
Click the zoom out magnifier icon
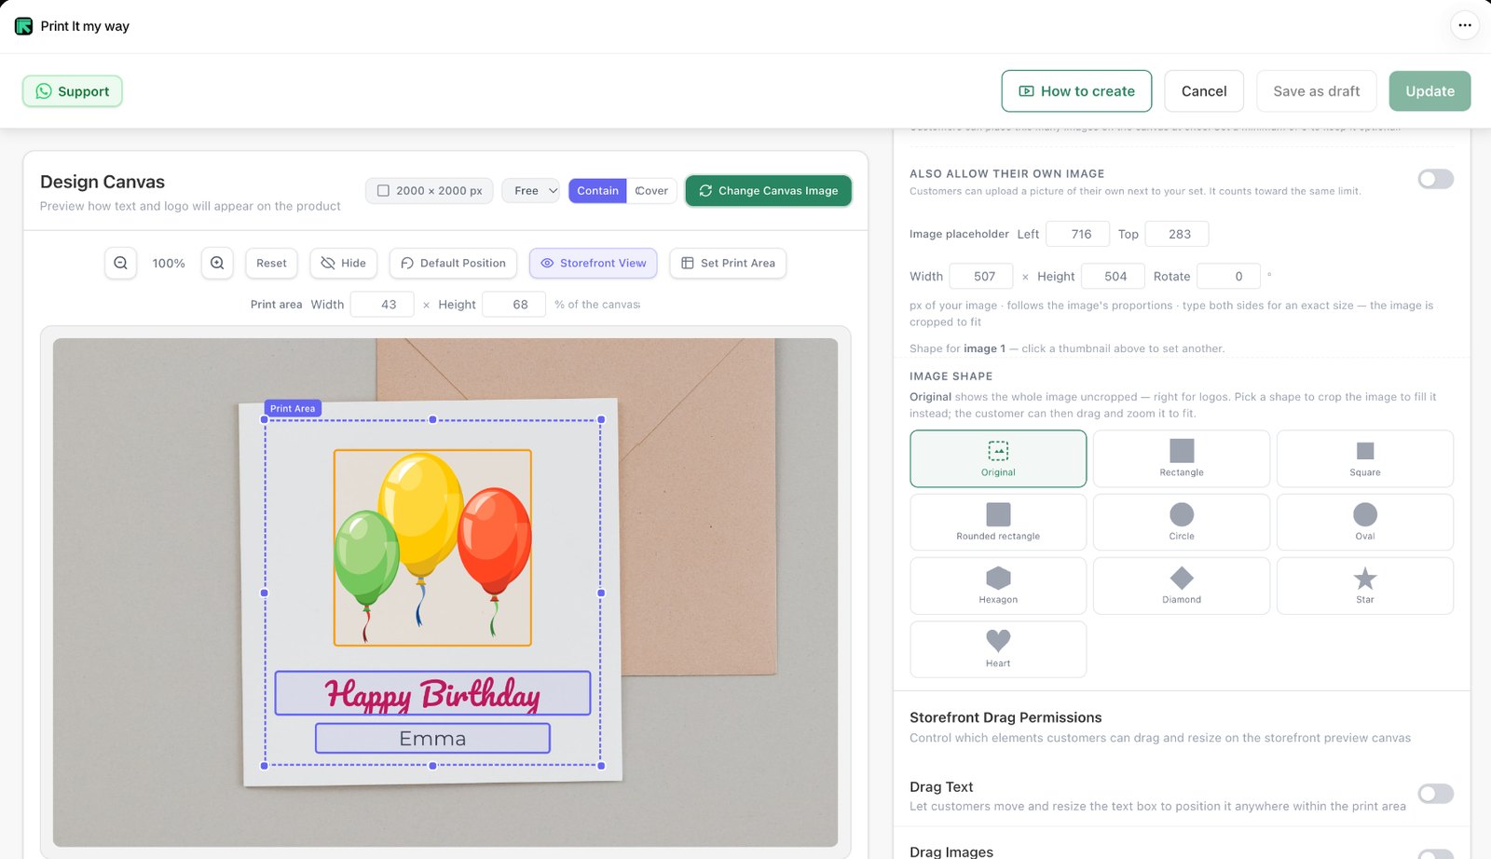[x=120, y=263]
